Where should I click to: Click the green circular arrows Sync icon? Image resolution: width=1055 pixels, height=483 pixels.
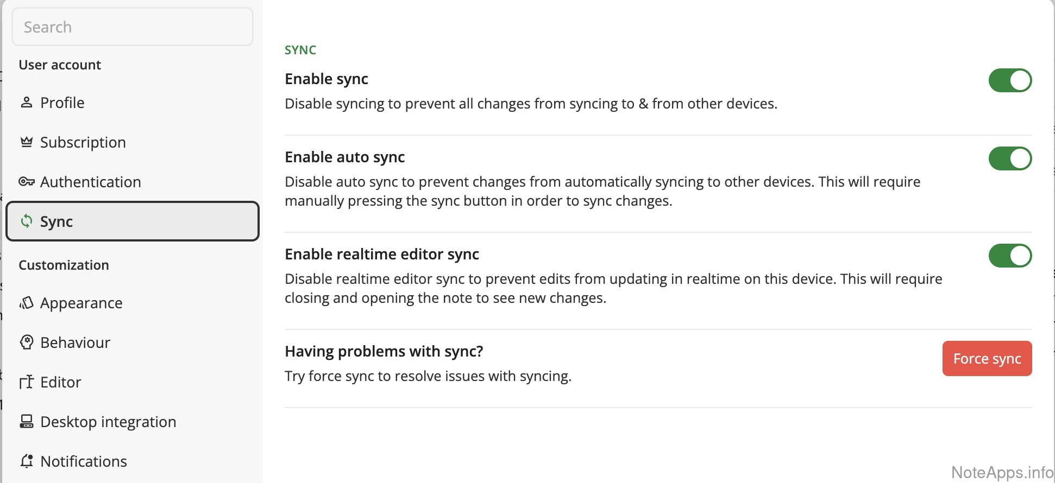tap(26, 221)
